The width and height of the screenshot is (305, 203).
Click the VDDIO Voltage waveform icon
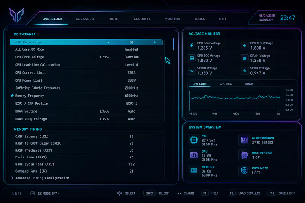point(192,71)
